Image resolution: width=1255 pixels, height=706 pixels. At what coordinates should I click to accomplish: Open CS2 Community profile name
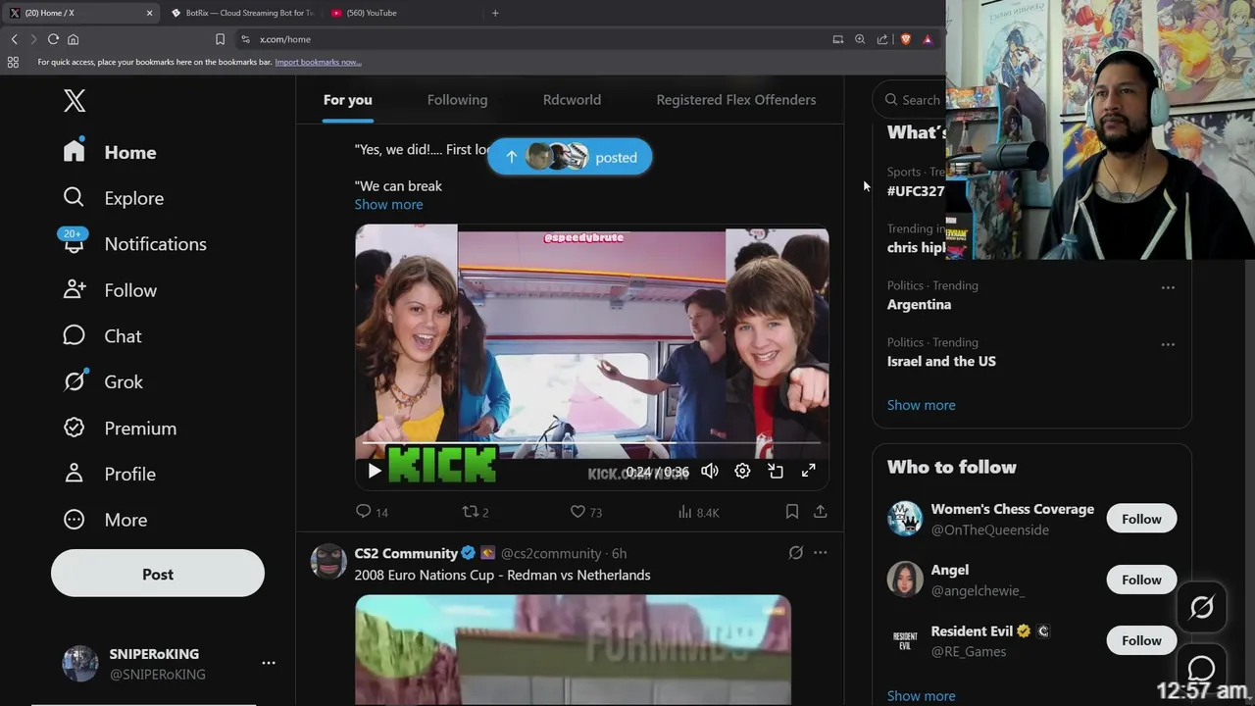[x=406, y=553]
